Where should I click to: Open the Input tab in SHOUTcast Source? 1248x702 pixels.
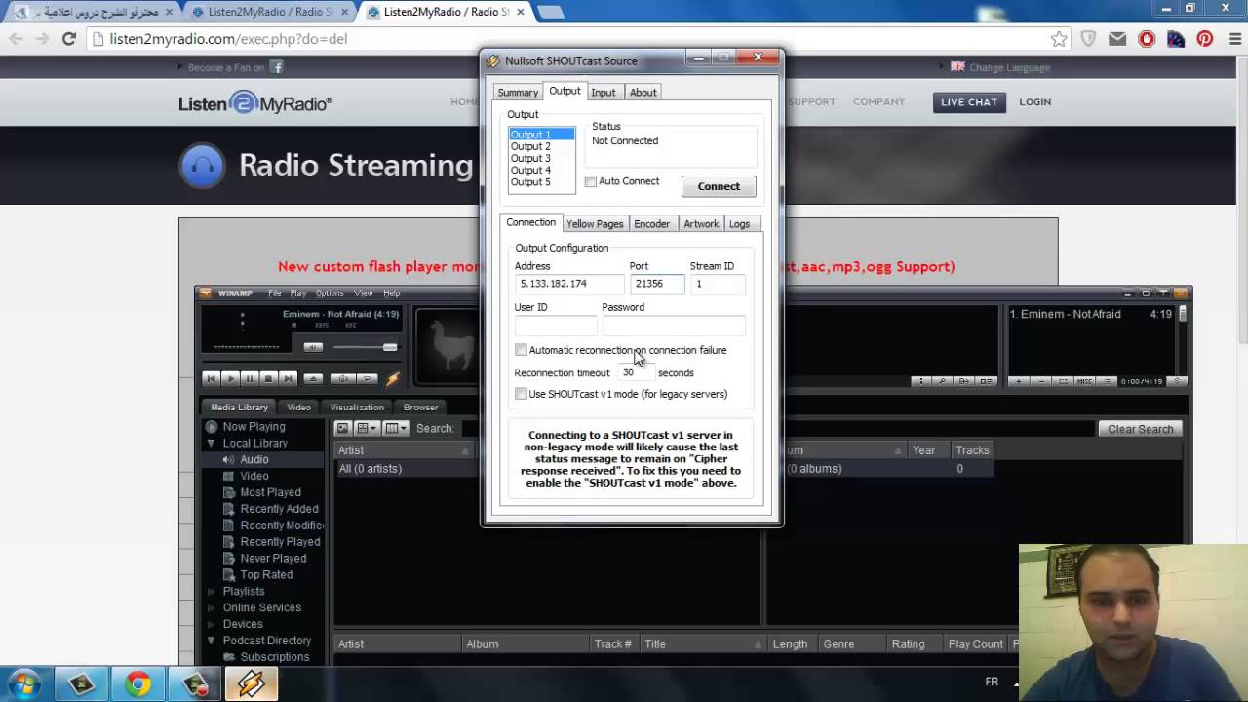pyautogui.click(x=604, y=93)
